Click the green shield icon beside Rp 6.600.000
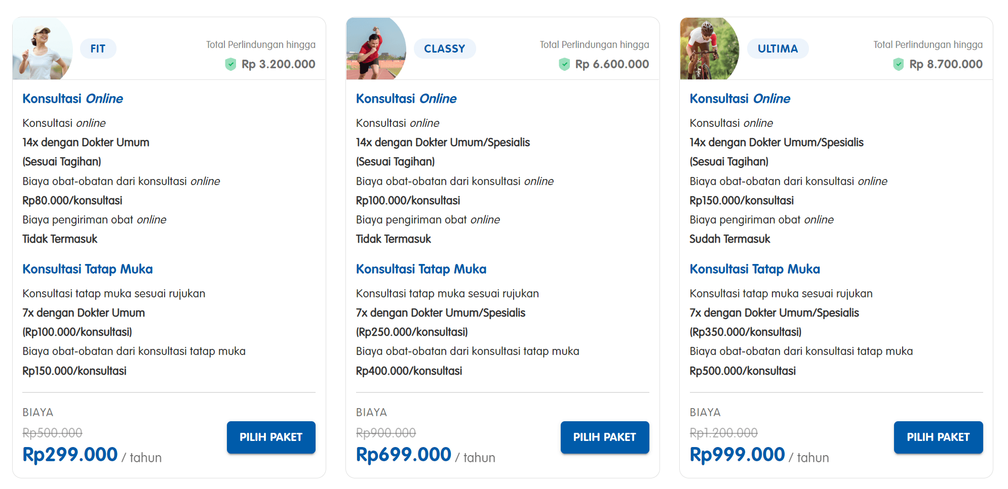The width and height of the screenshot is (1008, 489). pyautogui.click(x=564, y=64)
